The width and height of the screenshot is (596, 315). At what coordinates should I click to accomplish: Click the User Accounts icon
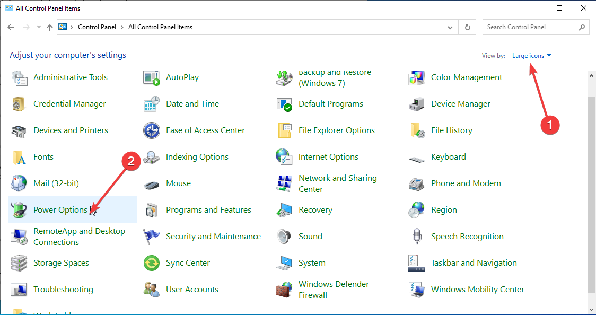pos(151,290)
